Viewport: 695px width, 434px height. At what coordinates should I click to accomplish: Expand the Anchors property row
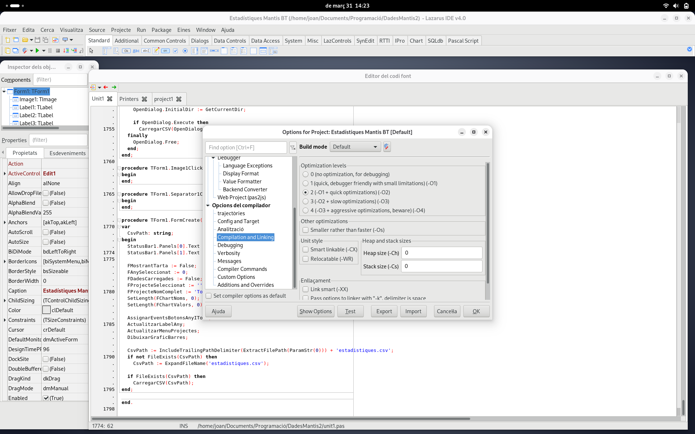point(5,222)
